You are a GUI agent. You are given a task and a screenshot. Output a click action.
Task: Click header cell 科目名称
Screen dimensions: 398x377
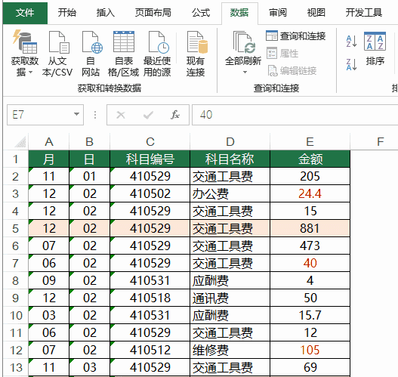point(230,159)
